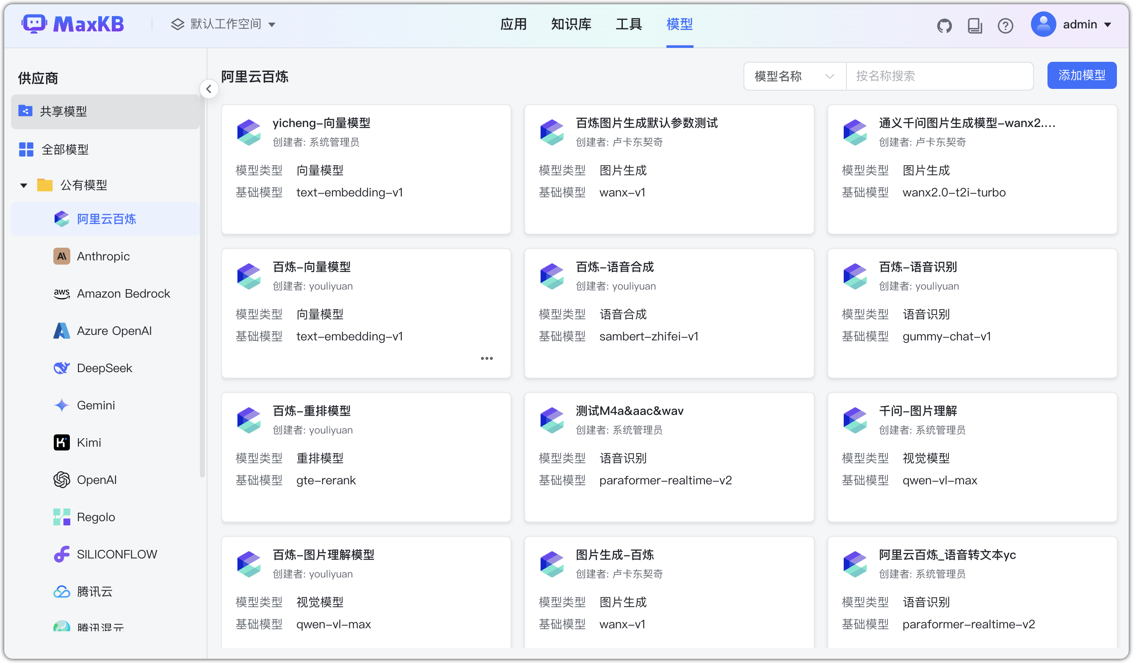Screen dimensions: 1133x663
Task: Click the DeepSeek whale icon
Action: pos(61,368)
